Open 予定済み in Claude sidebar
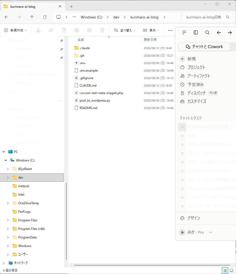Image resolution: width=237 pixels, height=274 pixels. (x=192, y=84)
